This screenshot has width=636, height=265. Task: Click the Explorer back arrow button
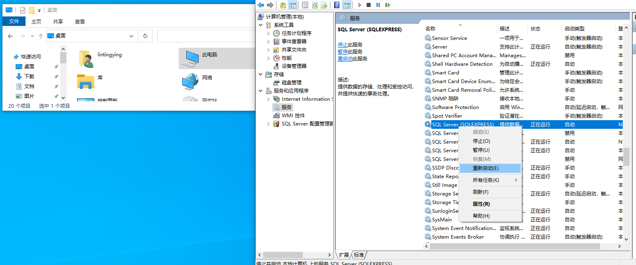point(11,36)
